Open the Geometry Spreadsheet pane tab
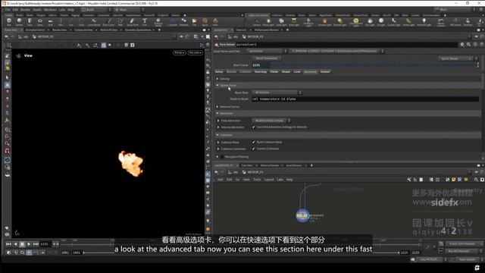Viewport: 485px width, 273px height. coord(137,30)
